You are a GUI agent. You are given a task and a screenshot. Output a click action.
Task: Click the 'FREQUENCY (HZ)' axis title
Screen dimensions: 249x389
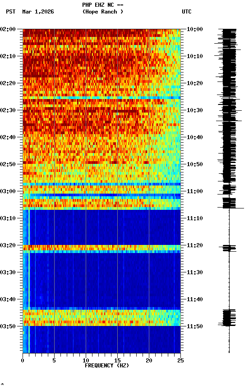107,366
